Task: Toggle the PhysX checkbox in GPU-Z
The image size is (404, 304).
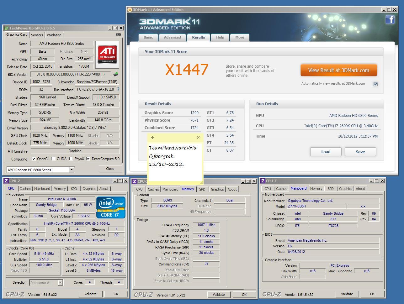Action: pyautogui.click(x=71, y=159)
